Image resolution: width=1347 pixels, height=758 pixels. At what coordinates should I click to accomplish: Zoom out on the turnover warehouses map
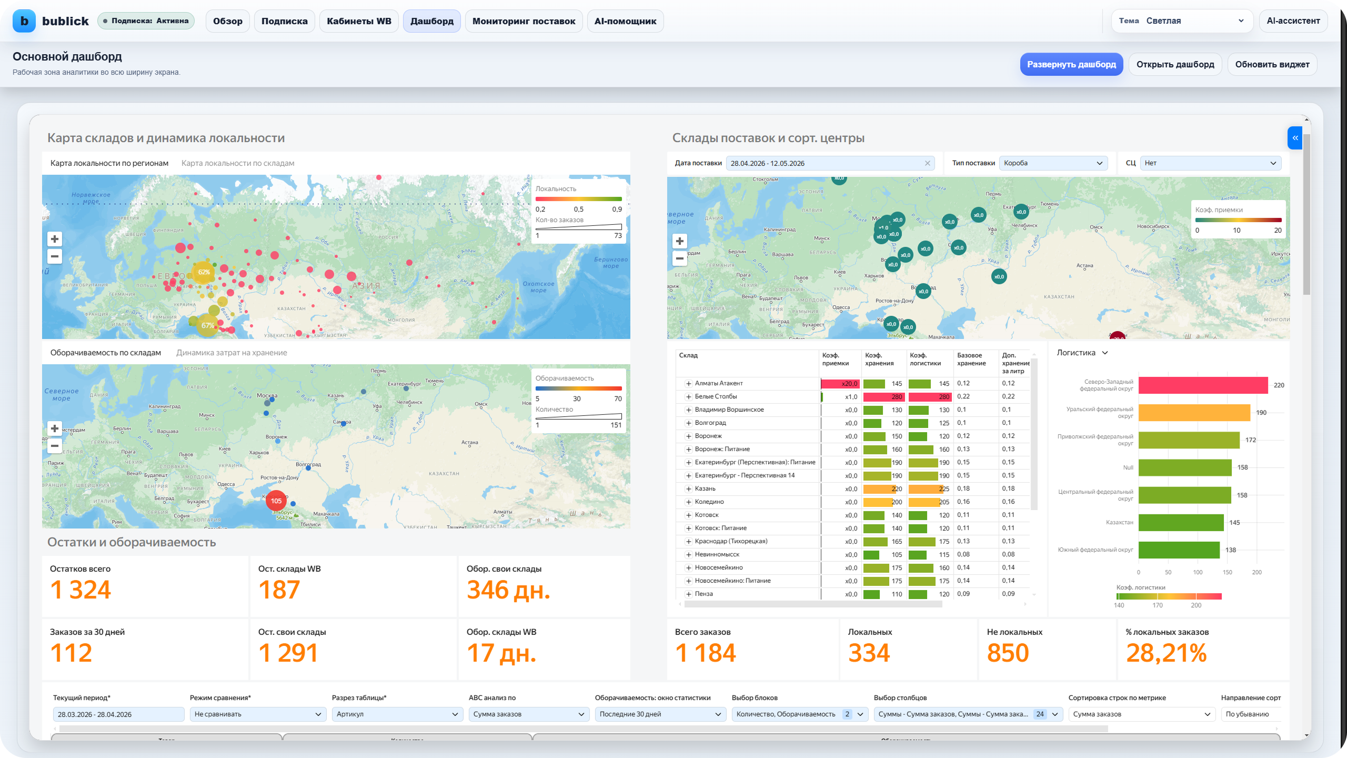click(55, 446)
